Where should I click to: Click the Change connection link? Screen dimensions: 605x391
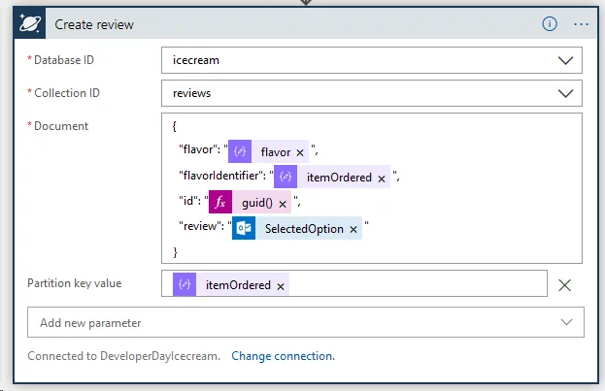pyautogui.click(x=284, y=355)
